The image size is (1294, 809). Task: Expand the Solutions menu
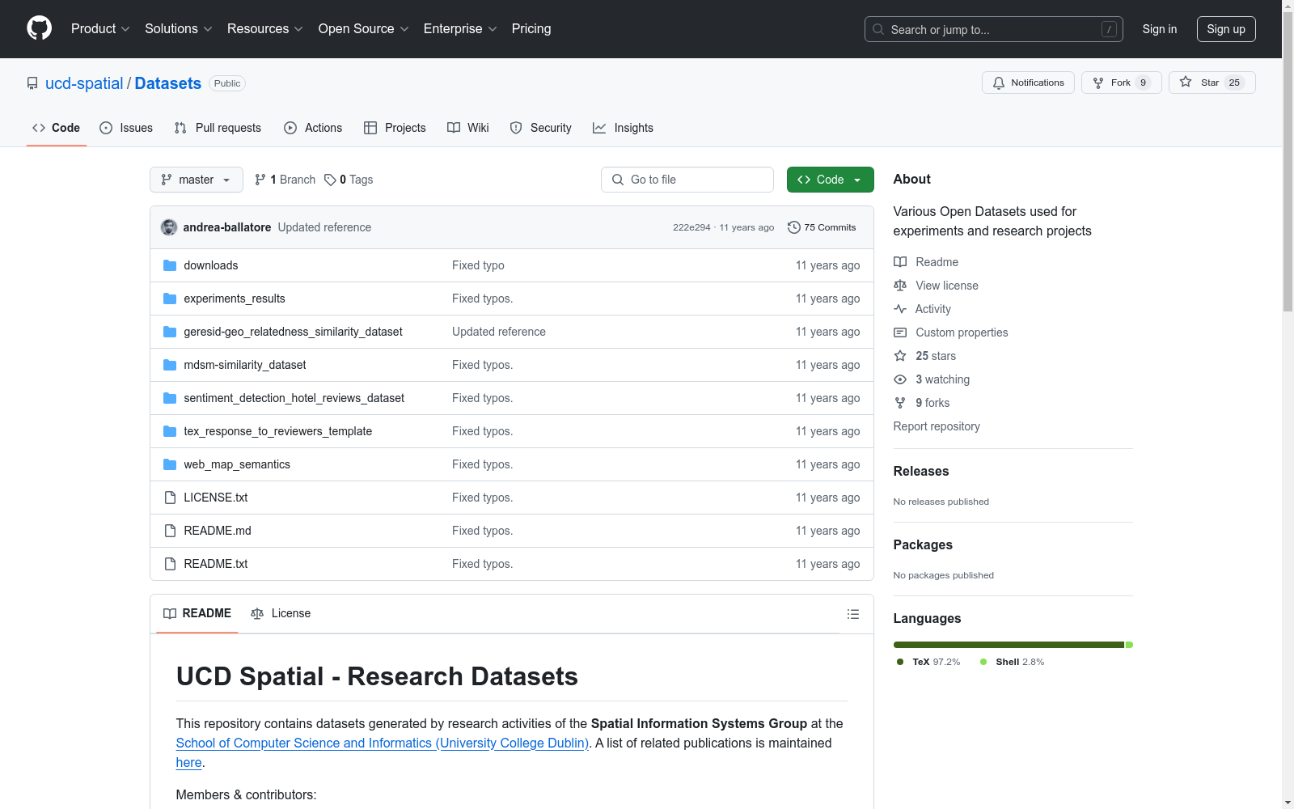pos(178,29)
